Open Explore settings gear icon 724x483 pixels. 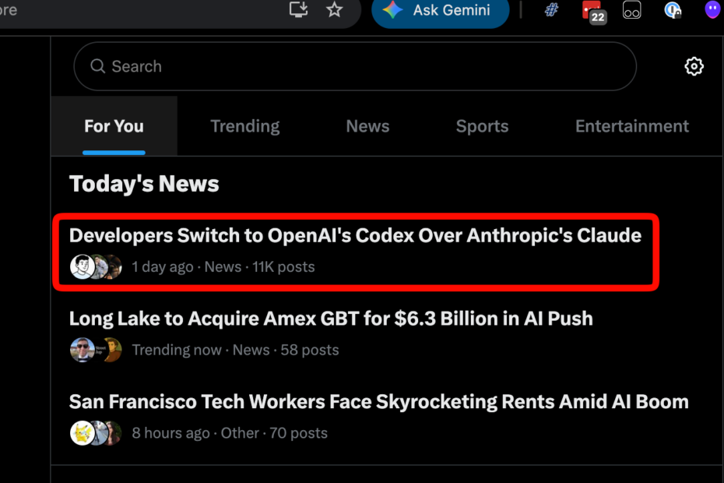(694, 66)
